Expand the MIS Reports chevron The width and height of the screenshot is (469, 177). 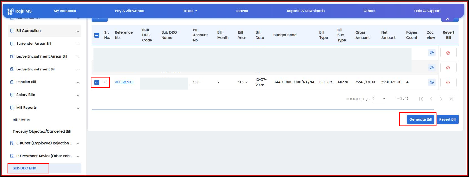[x=78, y=108]
